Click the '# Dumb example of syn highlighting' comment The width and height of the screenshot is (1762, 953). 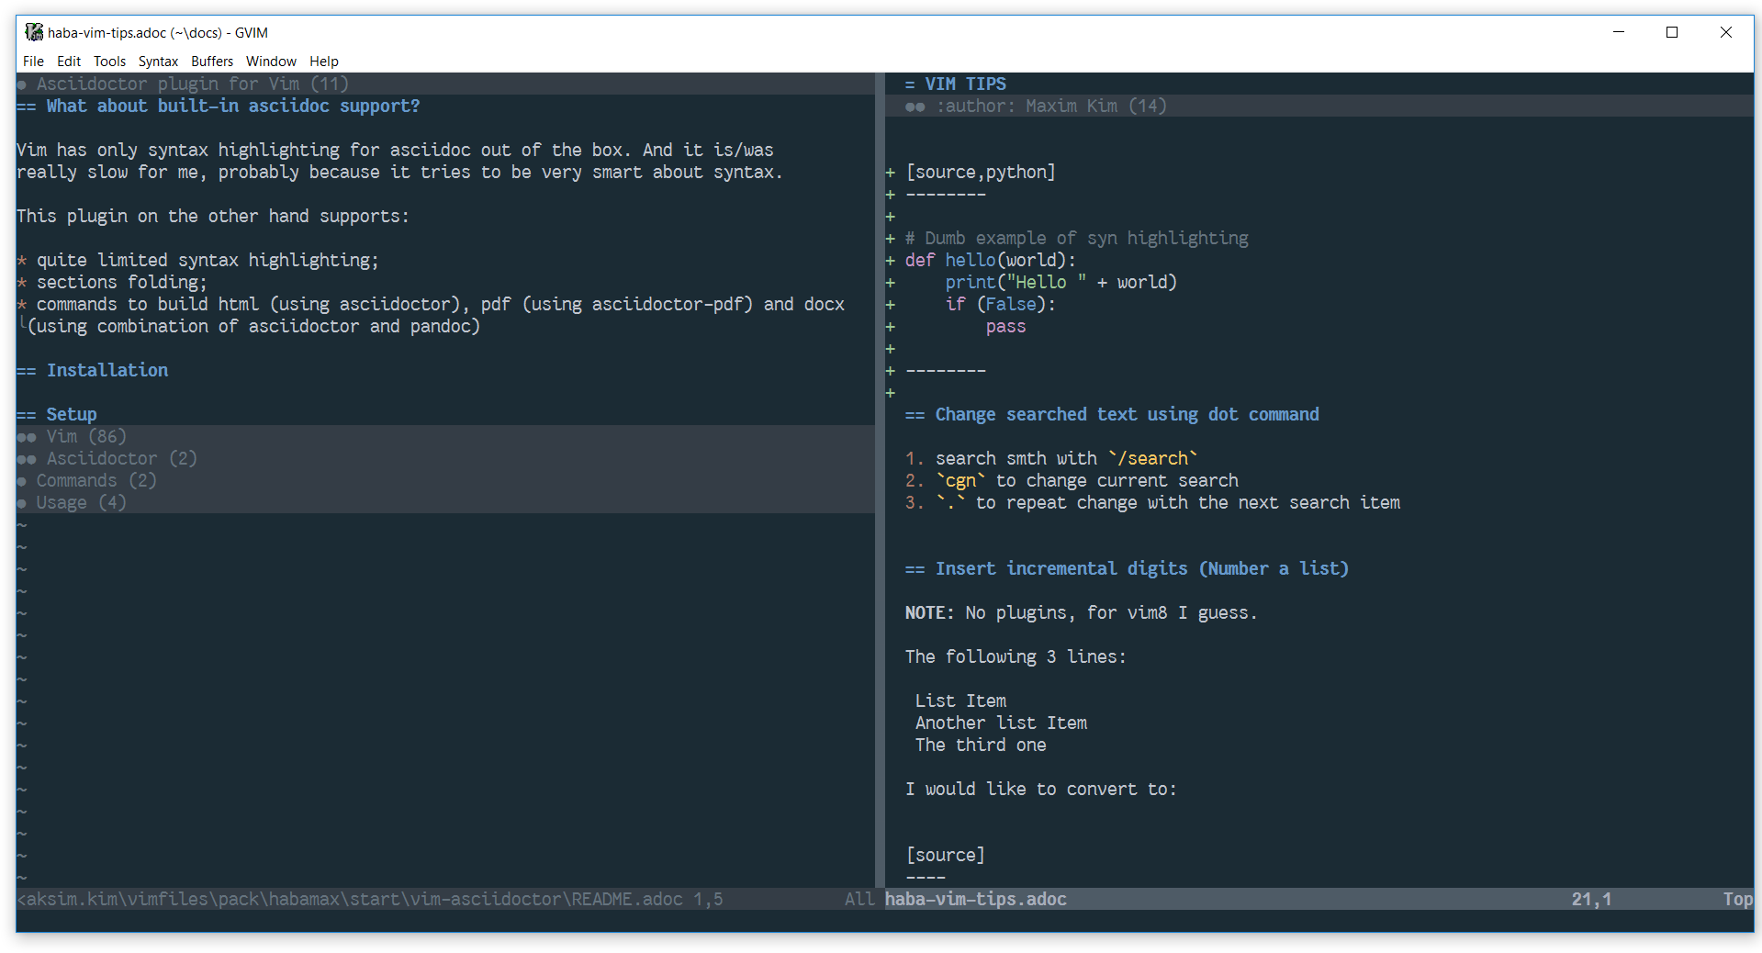coord(1077,238)
